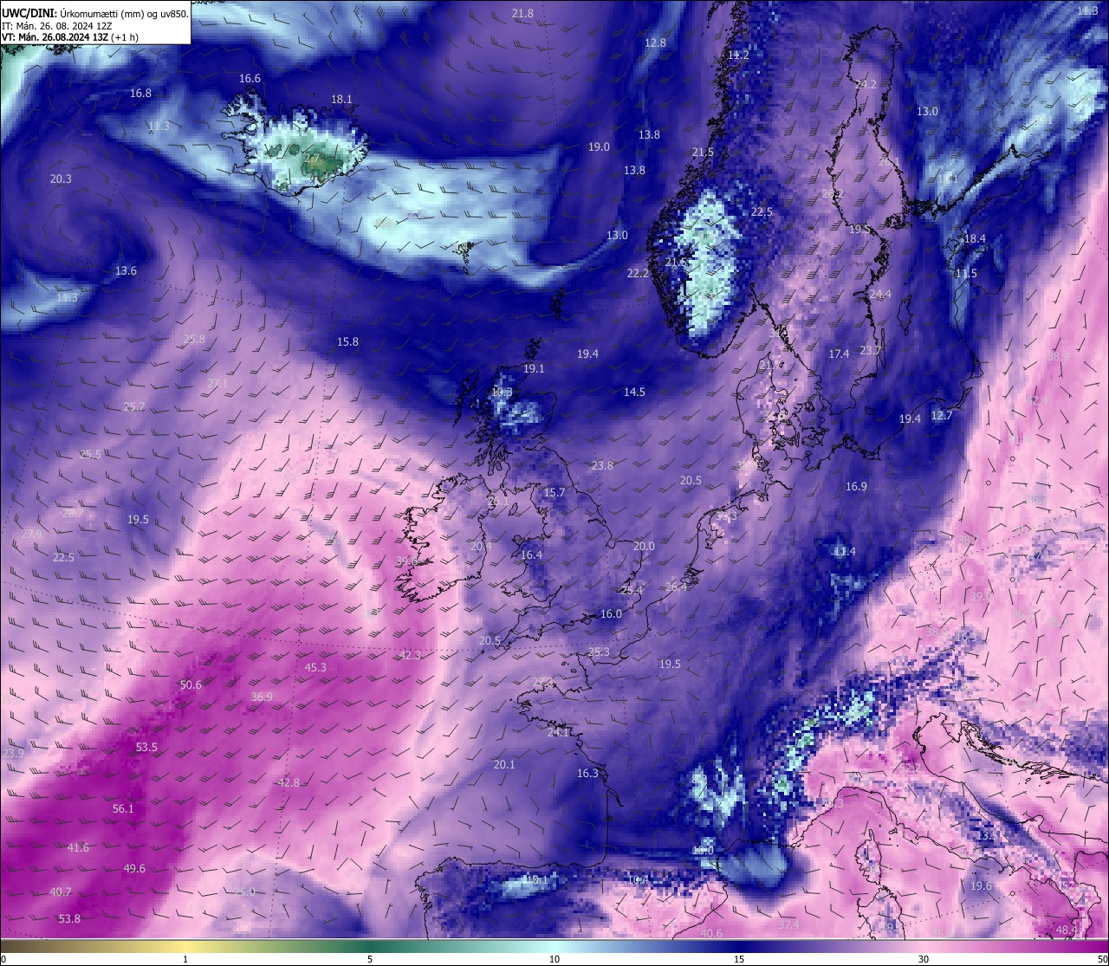Click the 45.3 value on the map
The image size is (1109, 966).
tap(315, 668)
